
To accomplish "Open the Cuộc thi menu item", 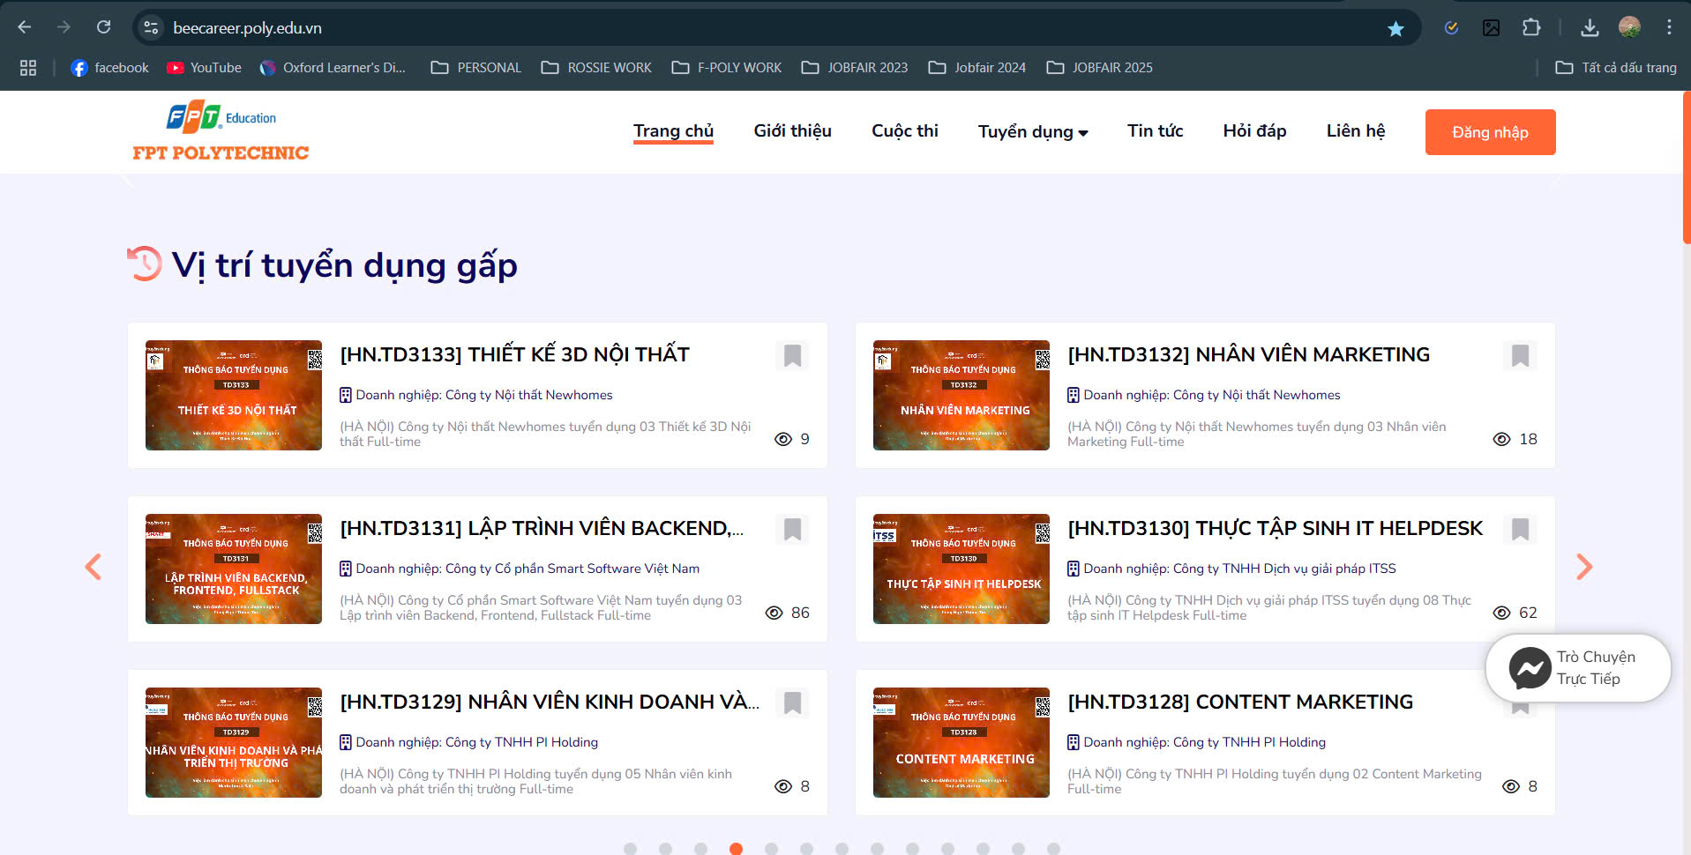I will pyautogui.click(x=904, y=131).
